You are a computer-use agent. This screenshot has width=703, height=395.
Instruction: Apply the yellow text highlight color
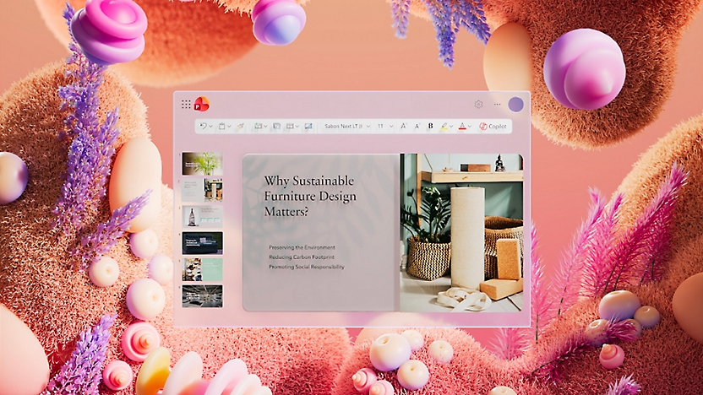[444, 126]
